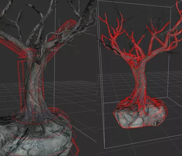This screenshot has width=182, height=156.
Task: Click the red box collider beside left trunk
Action: click(21, 86)
